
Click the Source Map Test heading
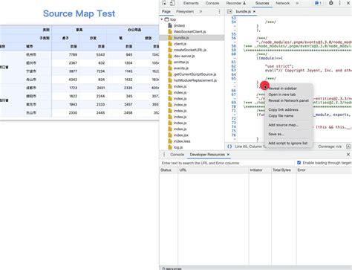[79, 13]
